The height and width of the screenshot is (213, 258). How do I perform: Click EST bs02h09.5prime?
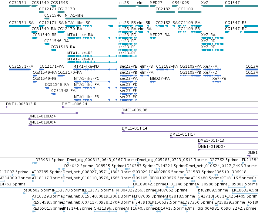click(x=199, y=193)
